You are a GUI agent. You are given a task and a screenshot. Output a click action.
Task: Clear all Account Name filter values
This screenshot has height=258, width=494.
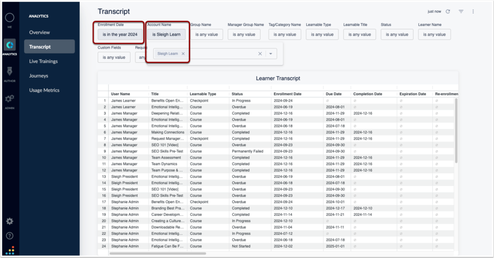coord(260,54)
